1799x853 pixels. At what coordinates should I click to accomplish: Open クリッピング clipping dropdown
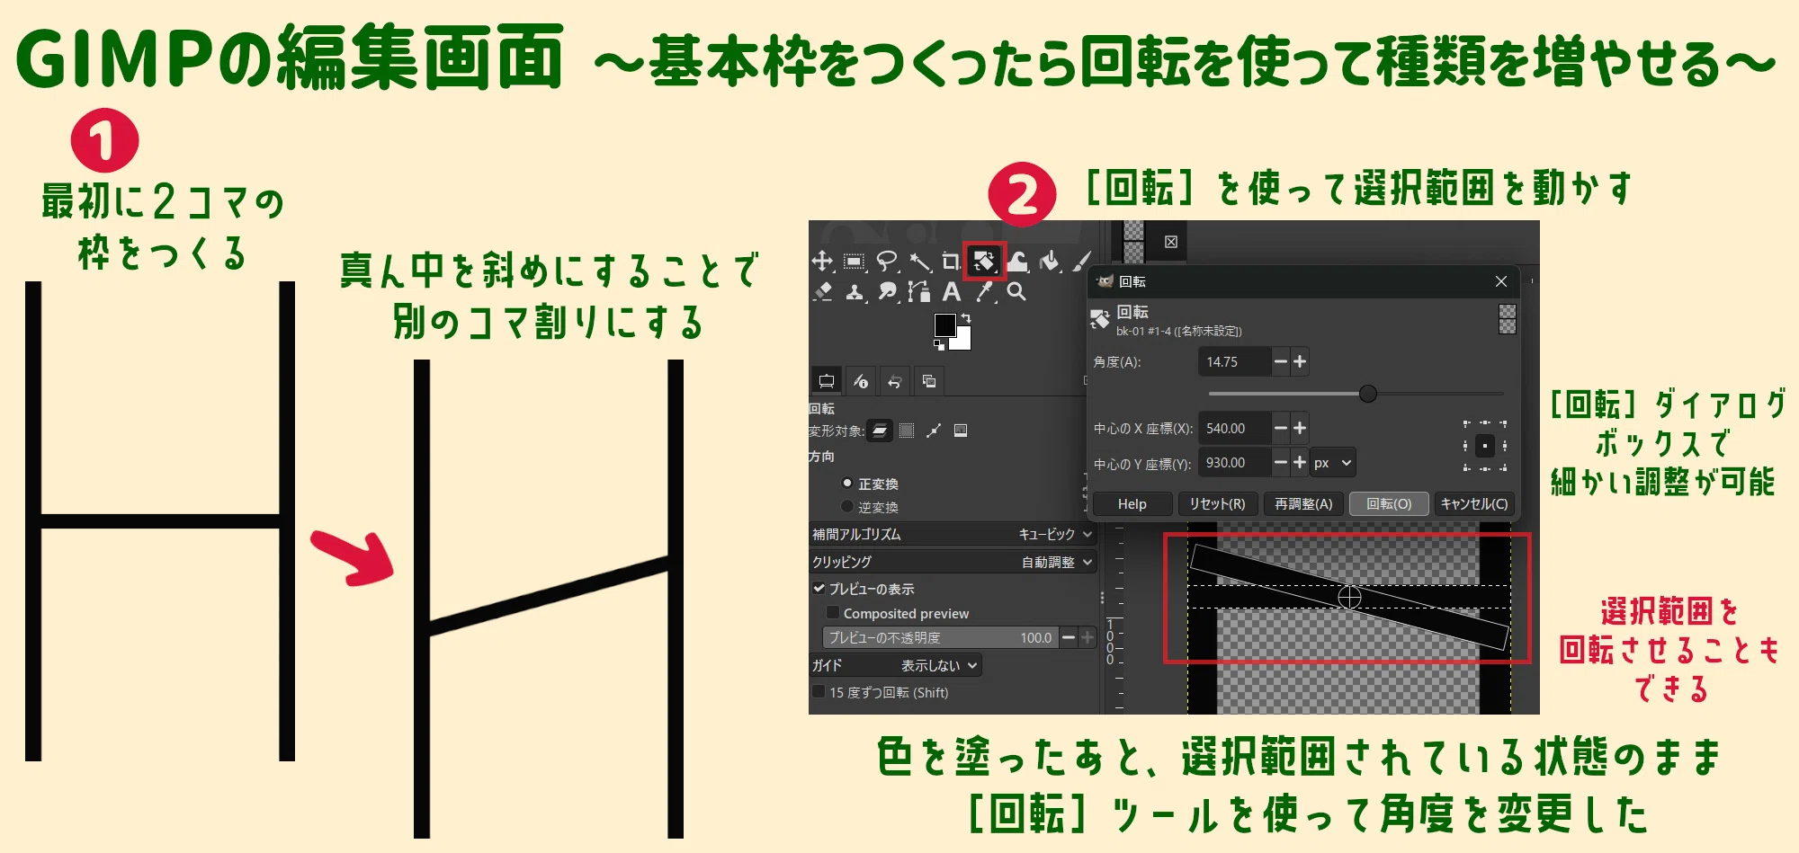pos(953,562)
